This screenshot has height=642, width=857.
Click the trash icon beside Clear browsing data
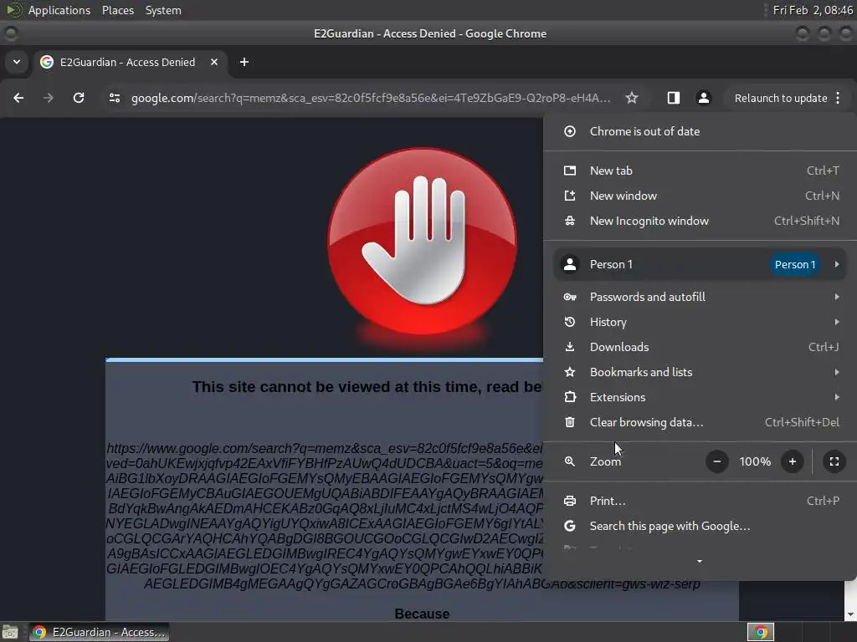569,422
